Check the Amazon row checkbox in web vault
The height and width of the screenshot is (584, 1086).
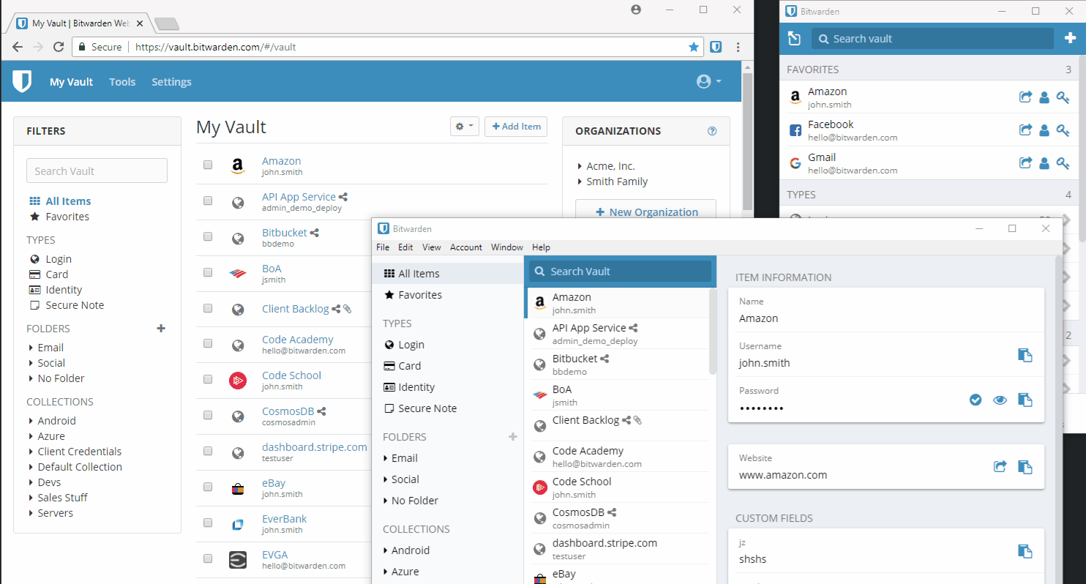point(208,165)
